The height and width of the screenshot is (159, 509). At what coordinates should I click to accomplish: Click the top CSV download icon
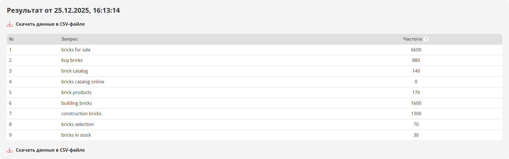coord(10,24)
